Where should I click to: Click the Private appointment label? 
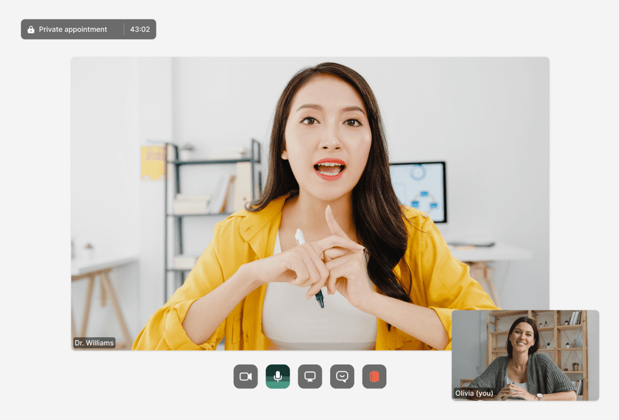pos(73,29)
